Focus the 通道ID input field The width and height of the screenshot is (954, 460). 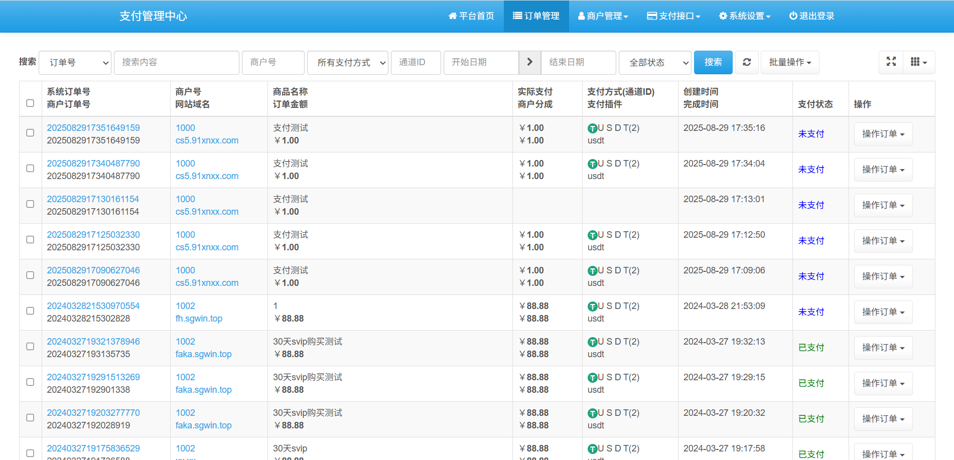point(416,63)
